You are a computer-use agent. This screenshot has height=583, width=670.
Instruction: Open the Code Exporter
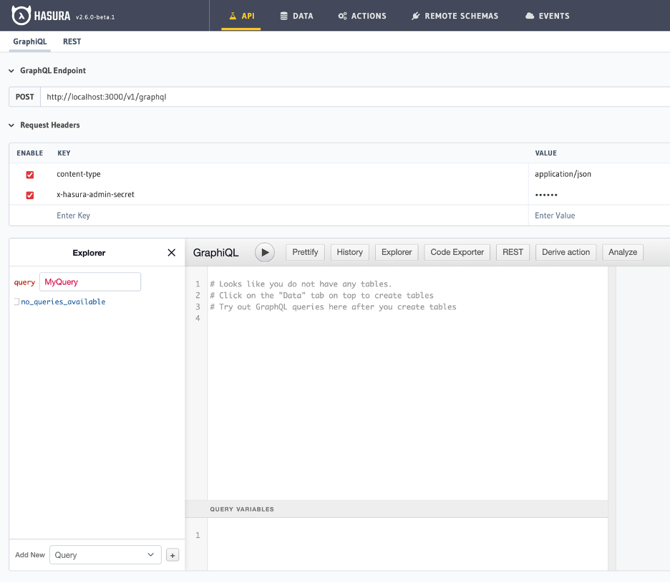pyautogui.click(x=457, y=252)
